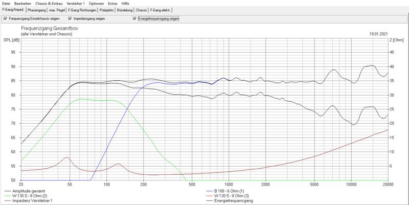This screenshot has width=409, height=205.
Task: Switch to the Bündelung tab
Action: click(x=125, y=10)
